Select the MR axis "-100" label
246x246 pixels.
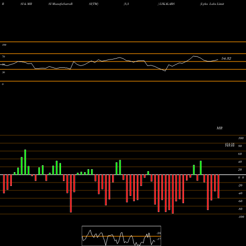[241, 217]
